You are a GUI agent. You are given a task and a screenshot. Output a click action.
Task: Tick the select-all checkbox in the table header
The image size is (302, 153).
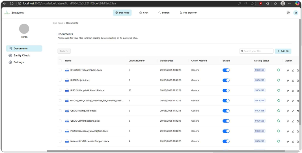60,61
